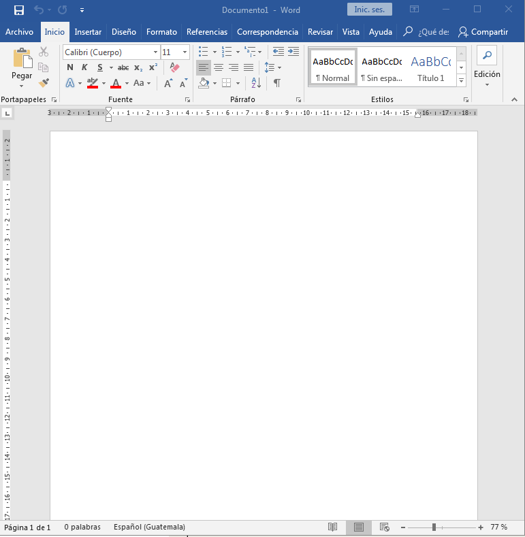
Task: Expand the Styles gallery more arrow
Action: pos(461,81)
